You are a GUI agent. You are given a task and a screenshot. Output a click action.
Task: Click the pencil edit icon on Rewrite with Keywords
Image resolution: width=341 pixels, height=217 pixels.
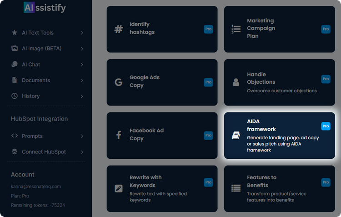[119, 188]
